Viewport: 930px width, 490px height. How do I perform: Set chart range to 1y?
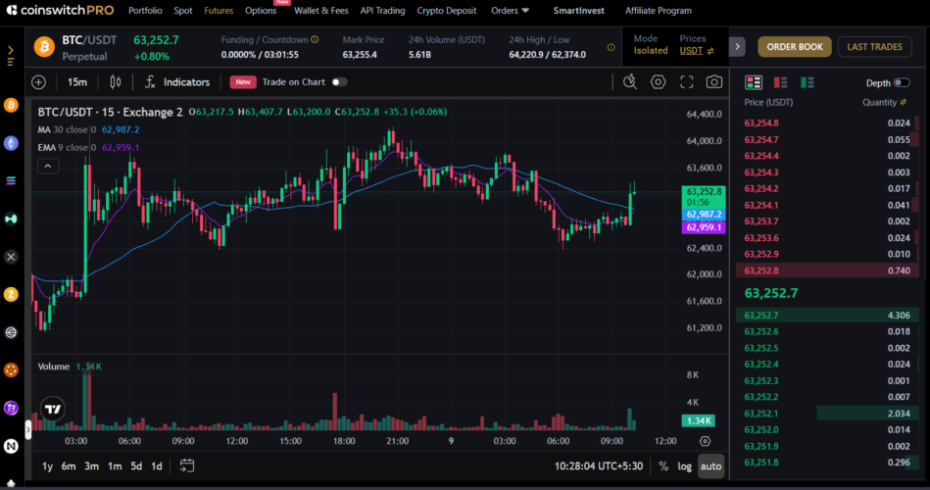point(47,466)
